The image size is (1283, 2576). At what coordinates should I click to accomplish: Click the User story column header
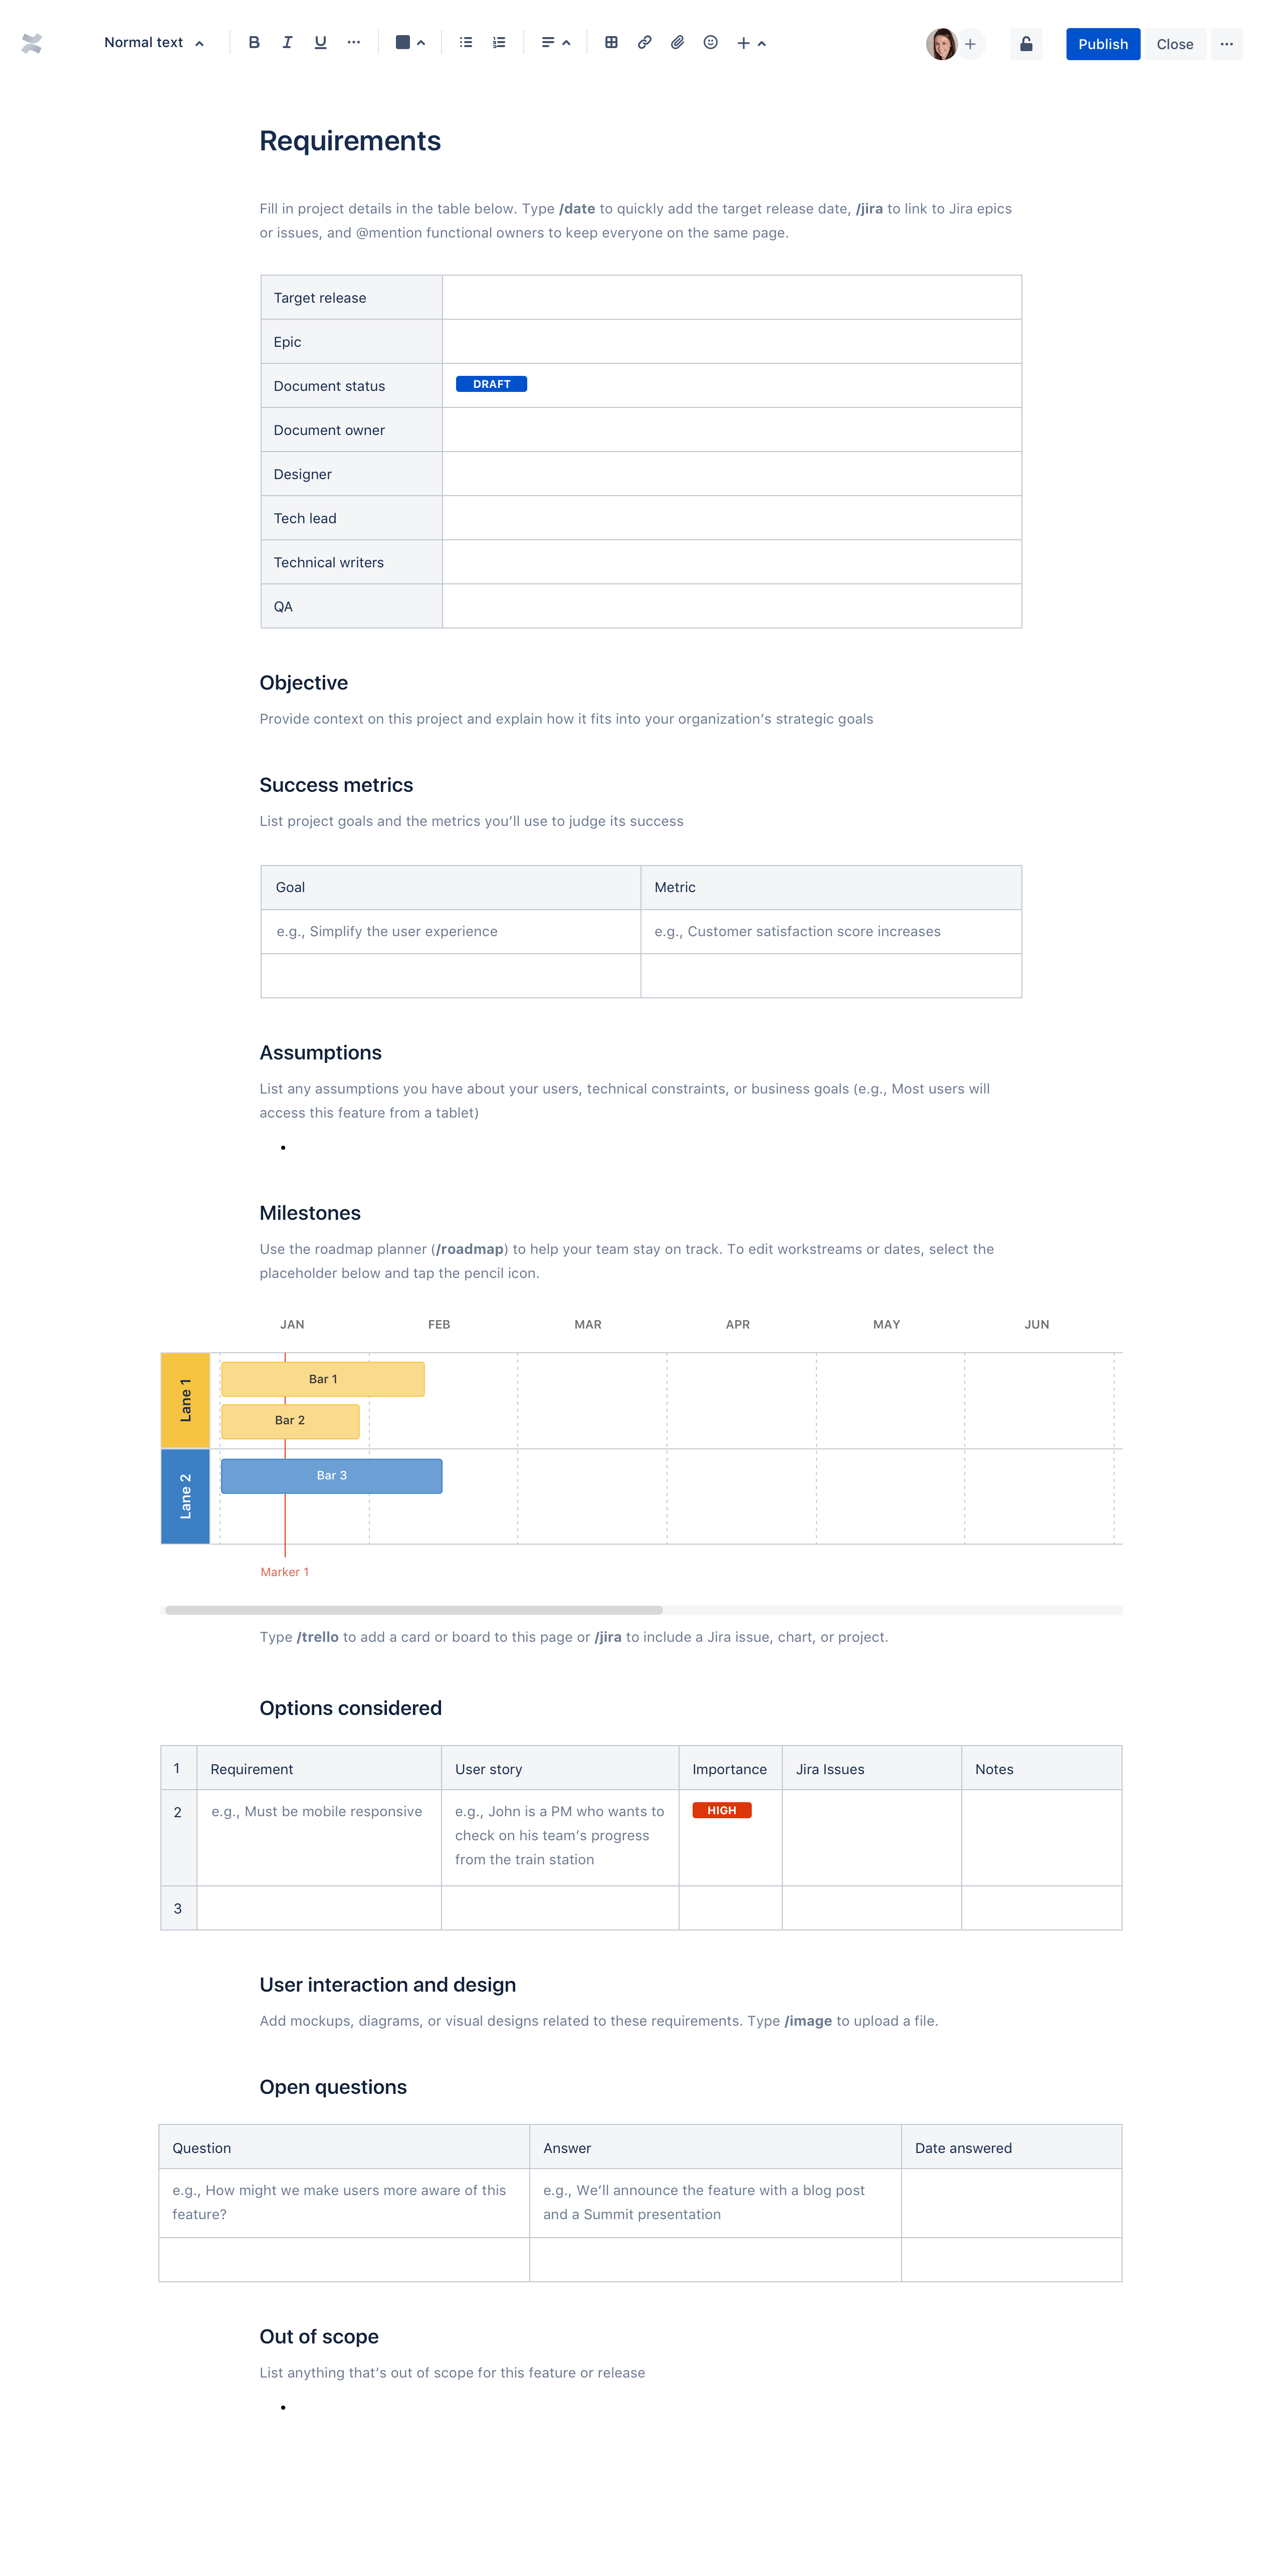click(x=560, y=1769)
